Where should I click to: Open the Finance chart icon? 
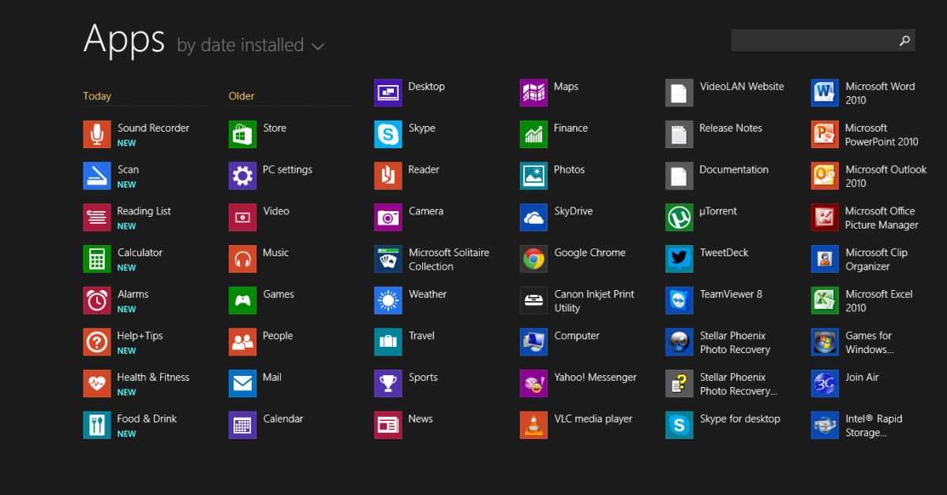click(x=533, y=134)
